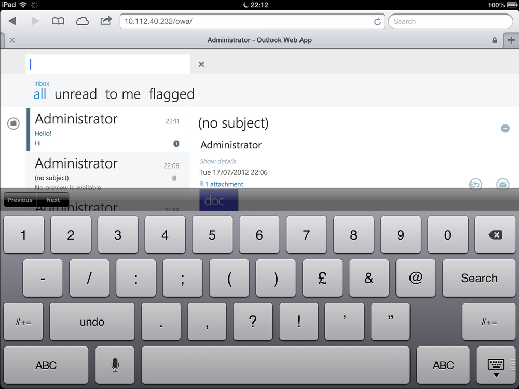Viewport: 519px width, 389px height.
Task: Click the Inbox folder label
Action: click(x=42, y=84)
